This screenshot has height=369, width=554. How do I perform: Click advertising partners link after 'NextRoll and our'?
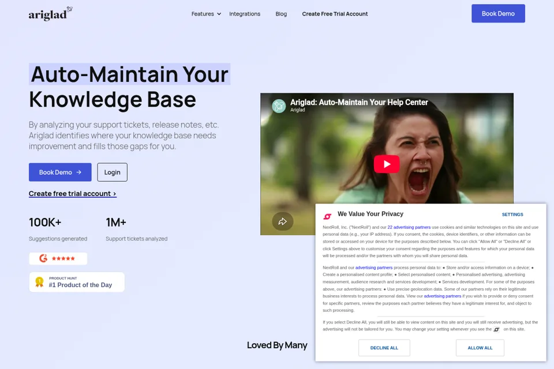pos(374,268)
